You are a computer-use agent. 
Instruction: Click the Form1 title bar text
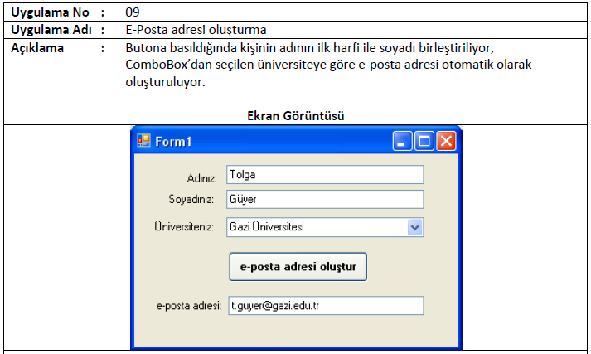pos(173,142)
